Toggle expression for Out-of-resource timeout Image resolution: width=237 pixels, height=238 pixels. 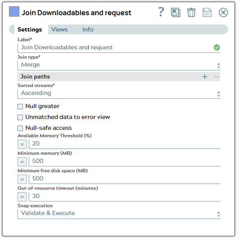pos(22,197)
